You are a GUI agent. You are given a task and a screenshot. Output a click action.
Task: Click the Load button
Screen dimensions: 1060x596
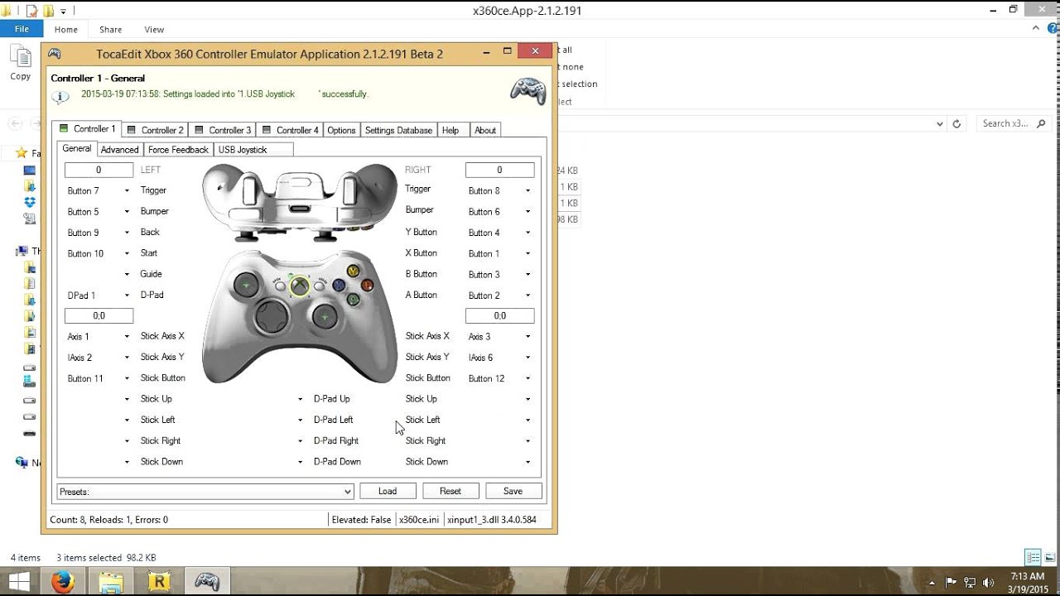click(x=388, y=491)
